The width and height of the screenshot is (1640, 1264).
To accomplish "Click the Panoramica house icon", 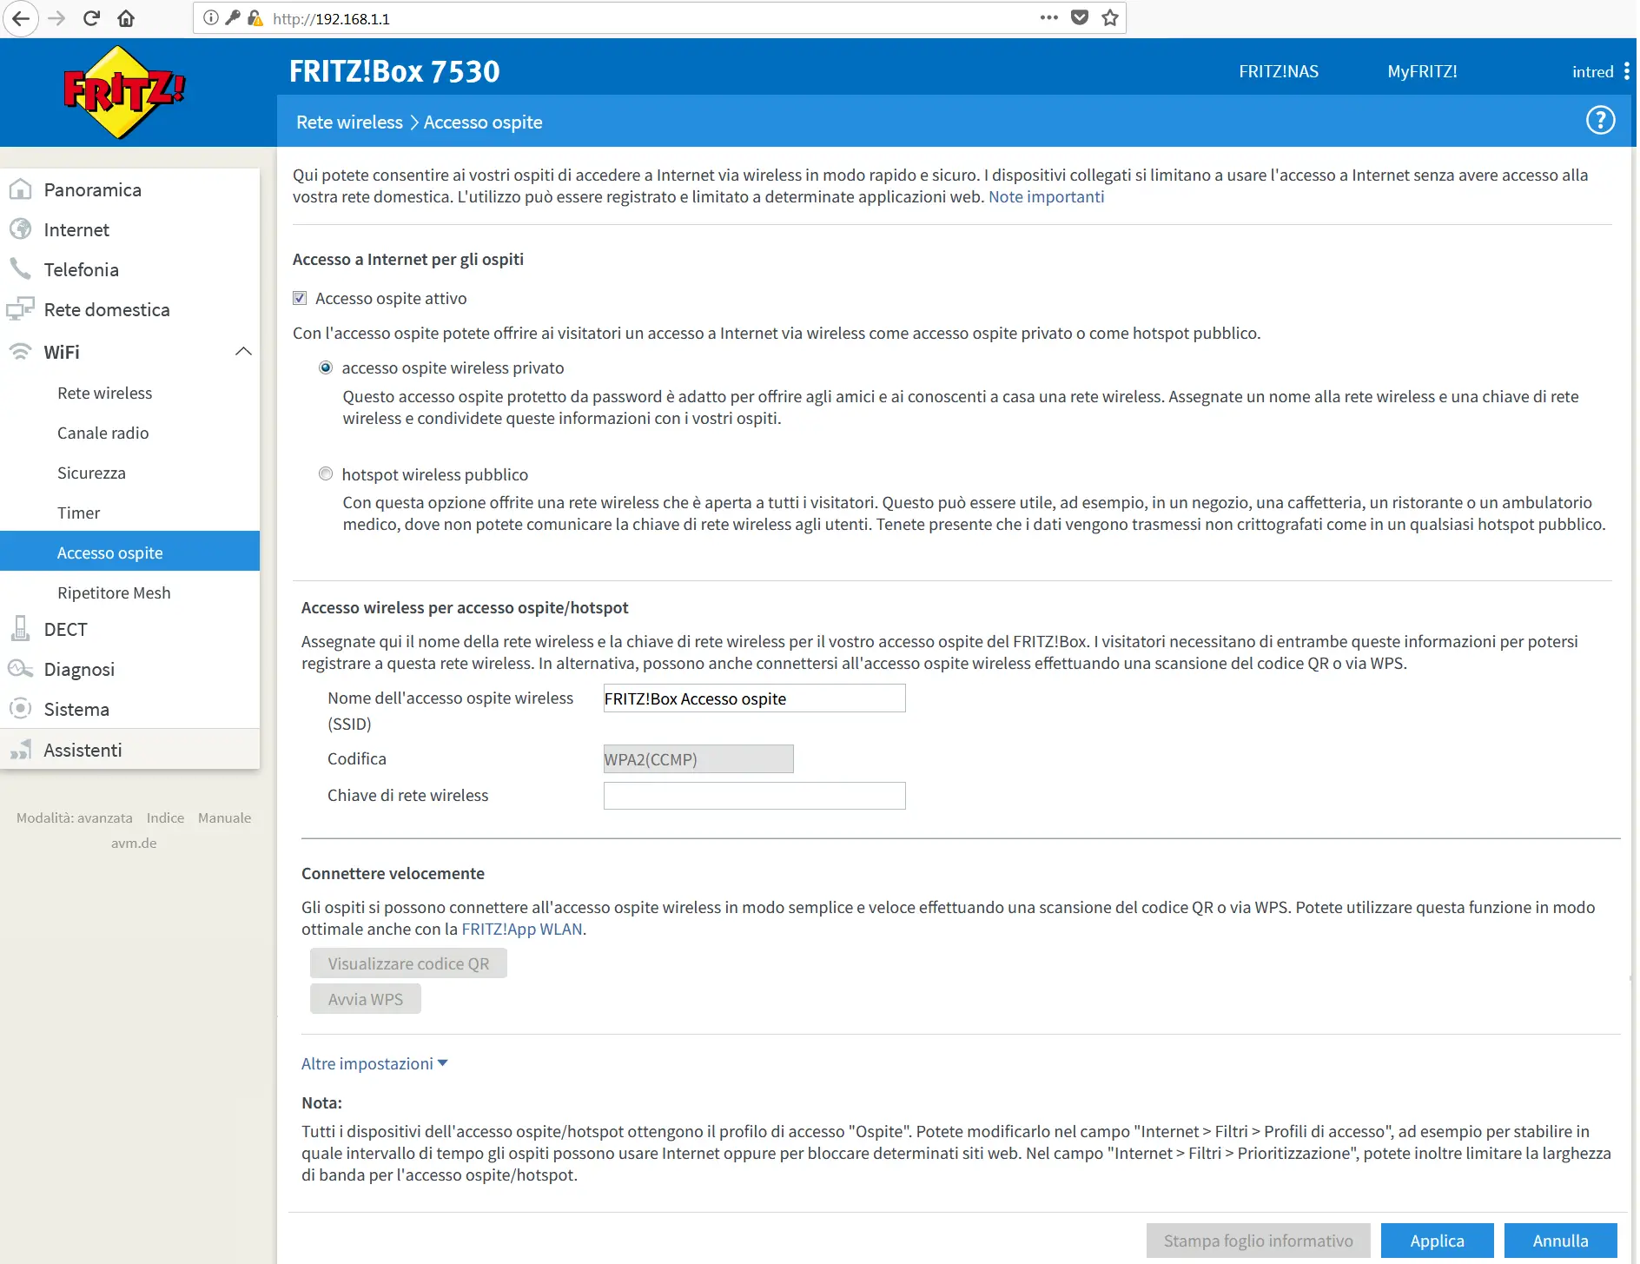I will (x=21, y=189).
